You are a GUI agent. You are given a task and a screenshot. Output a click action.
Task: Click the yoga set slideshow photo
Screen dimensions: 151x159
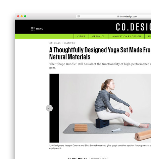[105, 108]
